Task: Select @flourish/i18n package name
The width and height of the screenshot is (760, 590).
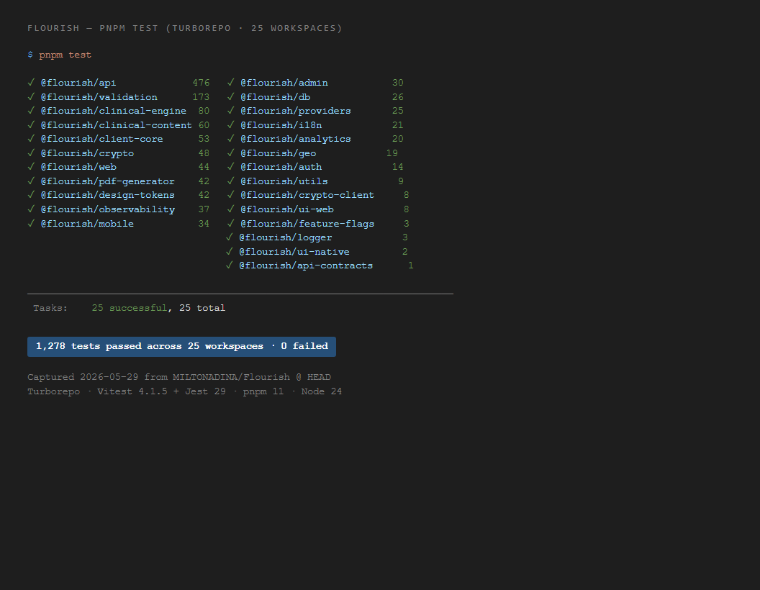Action: 281,125
